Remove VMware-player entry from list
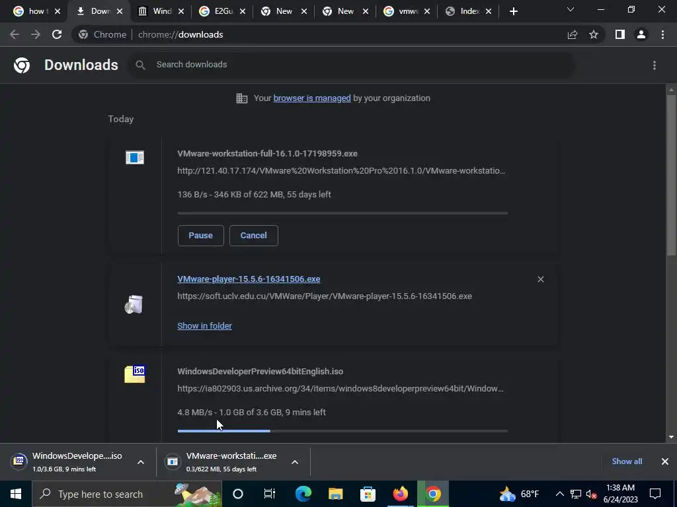This screenshot has height=507, width=677. pyautogui.click(x=541, y=279)
